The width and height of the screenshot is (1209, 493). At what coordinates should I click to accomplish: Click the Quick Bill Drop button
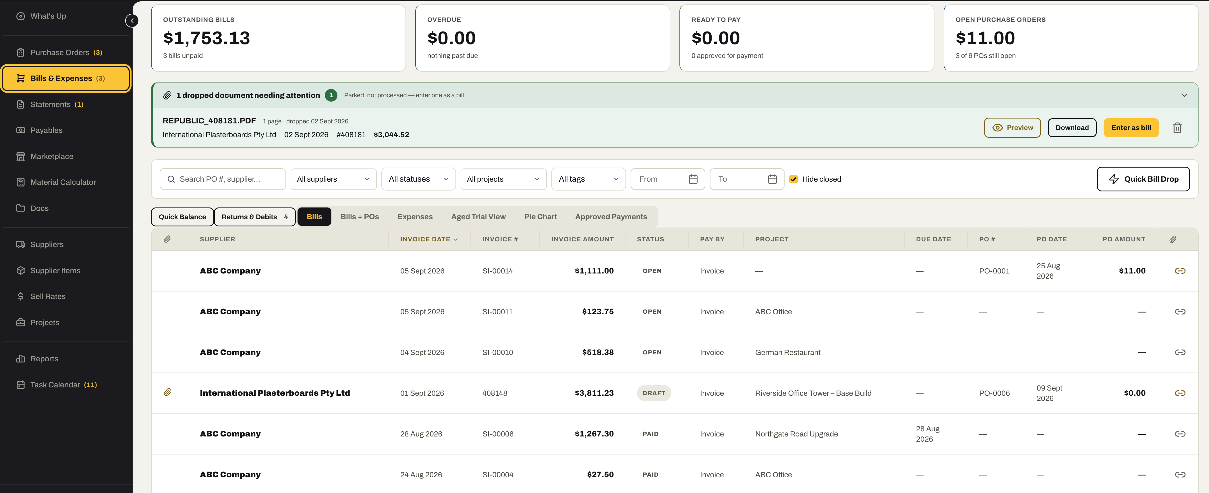[1143, 179]
